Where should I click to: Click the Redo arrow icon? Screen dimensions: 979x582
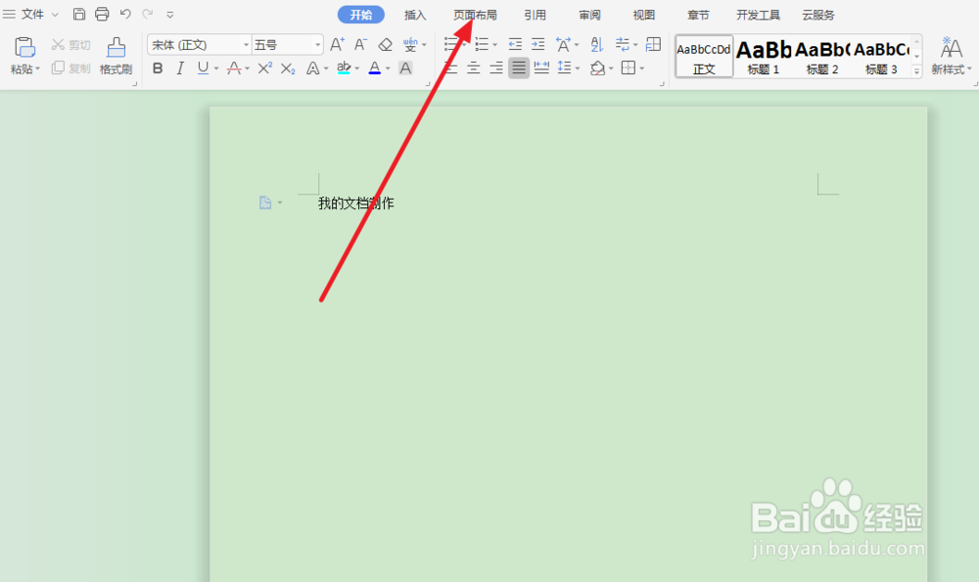(x=148, y=14)
